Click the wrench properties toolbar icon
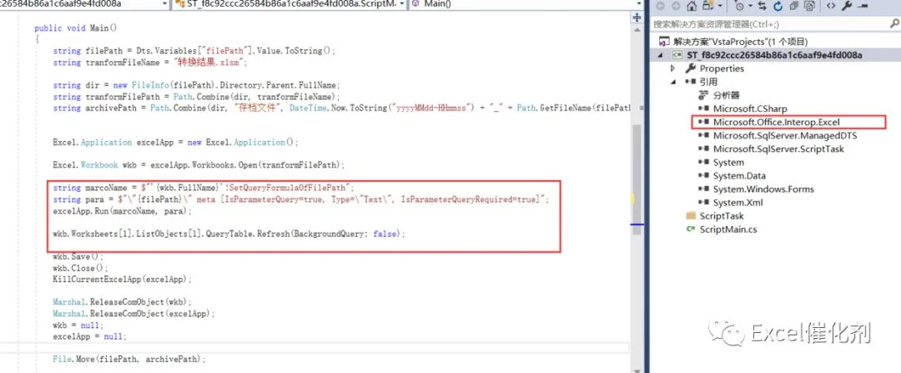The image size is (901, 373). (847, 7)
